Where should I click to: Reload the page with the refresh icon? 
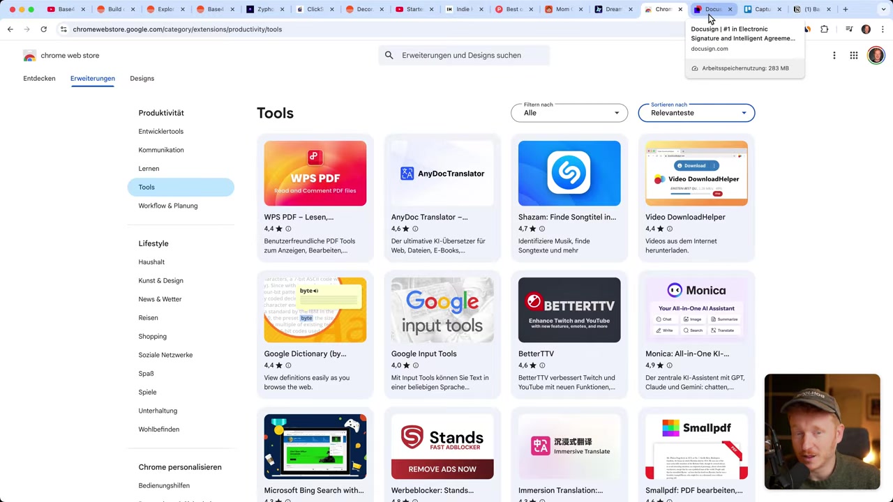coord(43,29)
